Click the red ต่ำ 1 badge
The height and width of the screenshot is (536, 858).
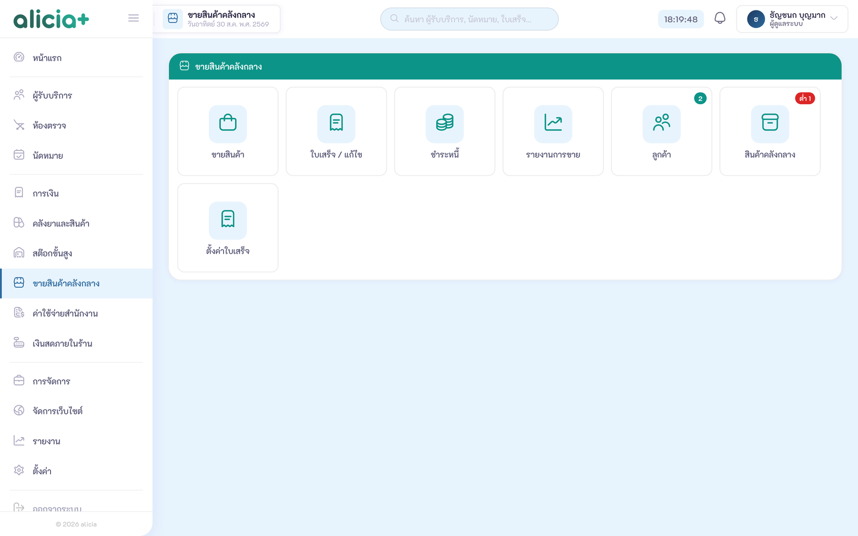coord(805,99)
